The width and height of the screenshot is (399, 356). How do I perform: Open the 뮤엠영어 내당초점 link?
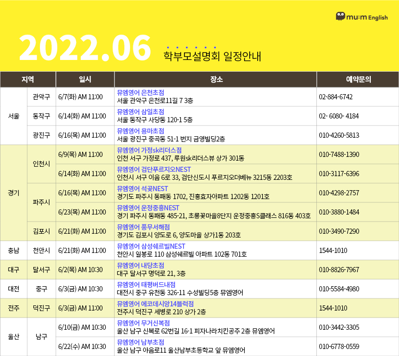click(140, 265)
